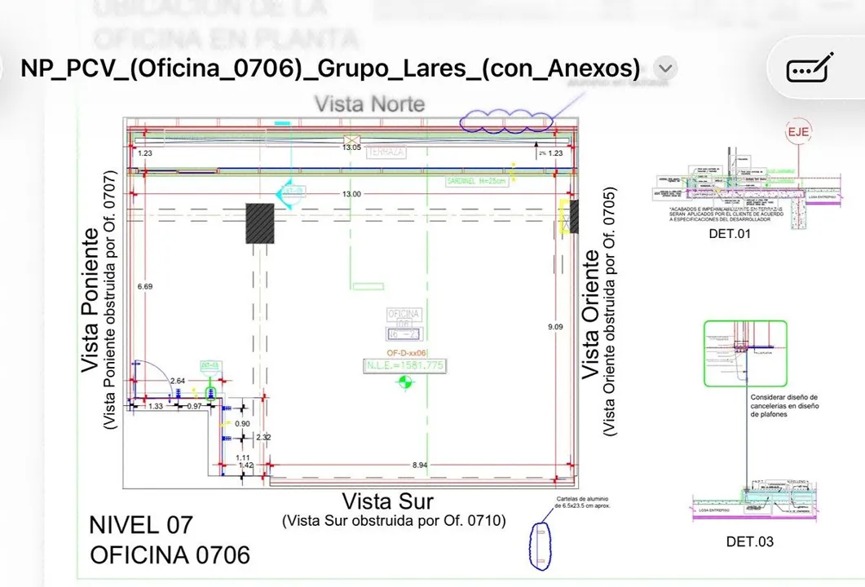
Task: Click the blue-circled aluminum bracket detail
Action: (x=540, y=546)
